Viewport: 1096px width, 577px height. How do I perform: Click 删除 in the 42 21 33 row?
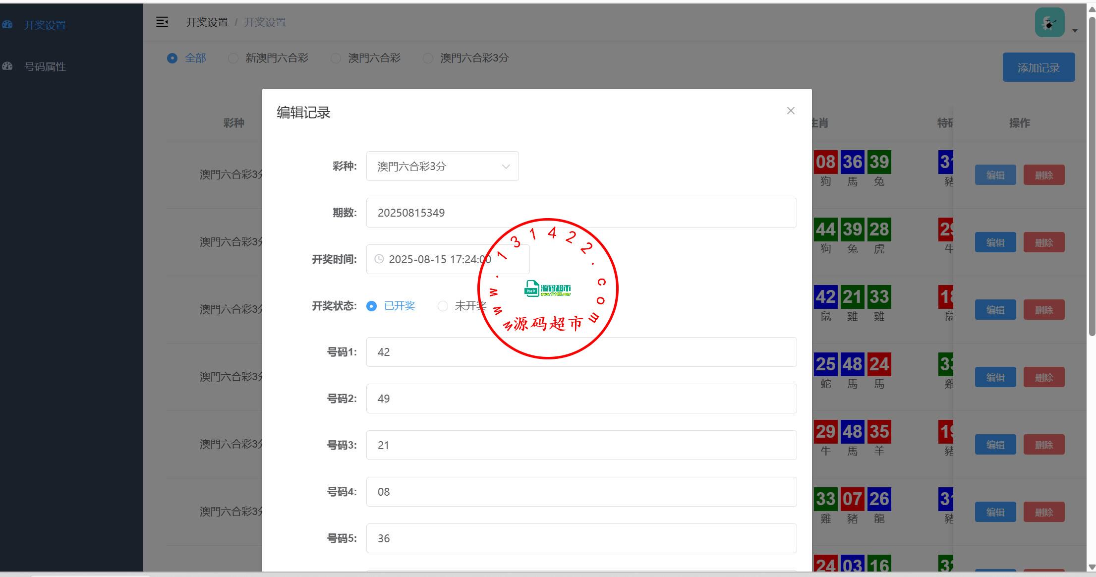1044,310
